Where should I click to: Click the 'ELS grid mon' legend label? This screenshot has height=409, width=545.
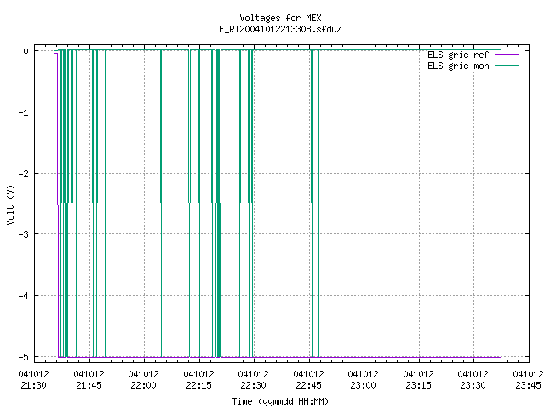click(458, 66)
